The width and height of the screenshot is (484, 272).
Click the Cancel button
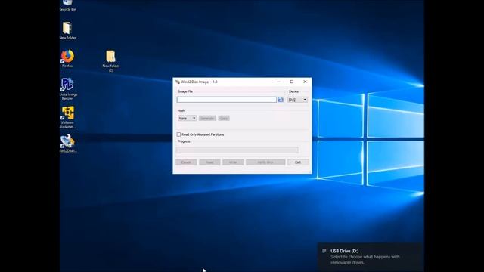pos(186,162)
